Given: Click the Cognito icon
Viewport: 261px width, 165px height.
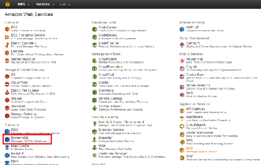Looking at the screenshot, I should pos(182,68).
